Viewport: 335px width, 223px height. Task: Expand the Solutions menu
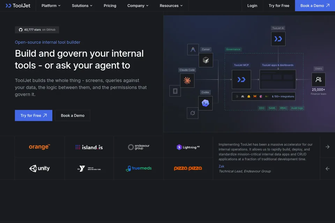tap(82, 6)
